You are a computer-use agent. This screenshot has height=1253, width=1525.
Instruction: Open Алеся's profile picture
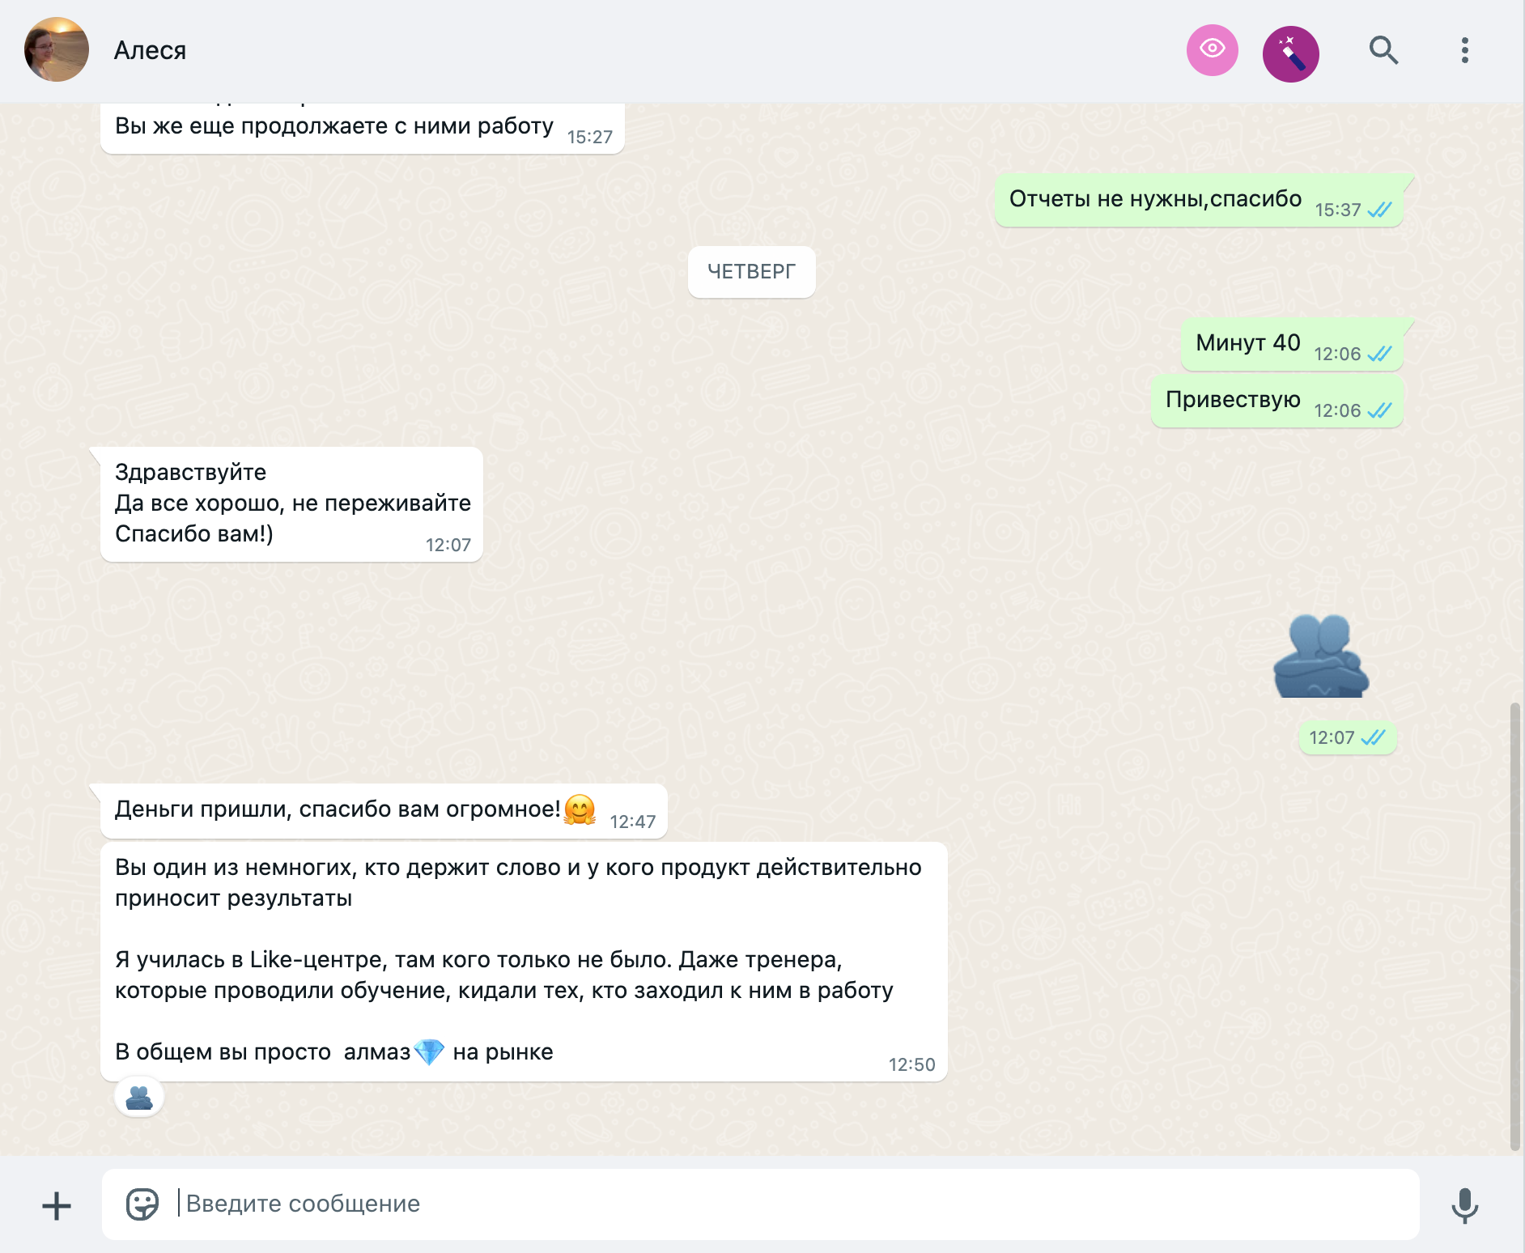coord(57,49)
